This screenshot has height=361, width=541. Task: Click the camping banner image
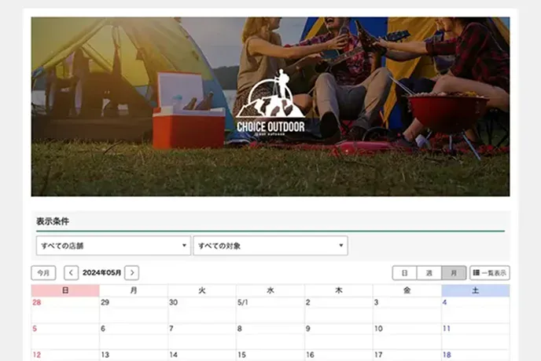270,107
